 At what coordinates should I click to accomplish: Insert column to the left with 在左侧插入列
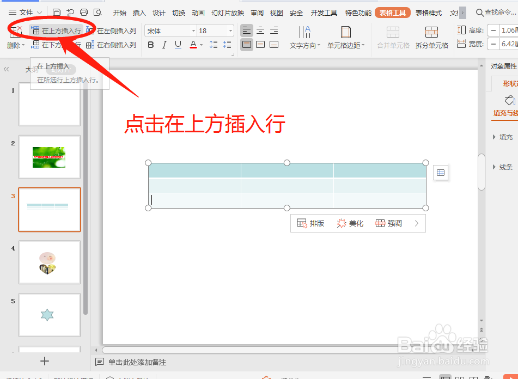coord(111,30)
